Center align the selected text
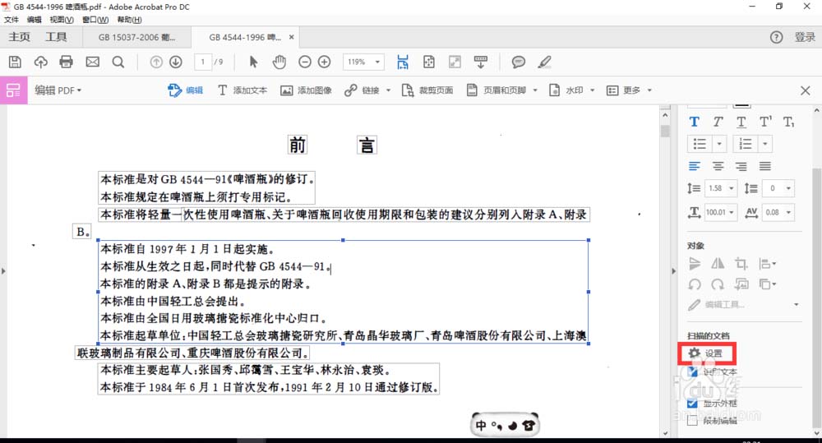This screenshot has width=822, height=443. click(718, 166)
